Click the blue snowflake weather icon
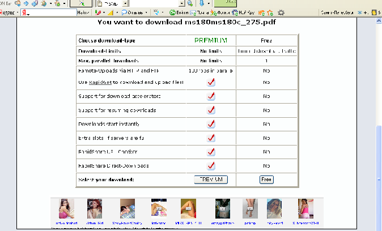 click(x=359, y=12)
